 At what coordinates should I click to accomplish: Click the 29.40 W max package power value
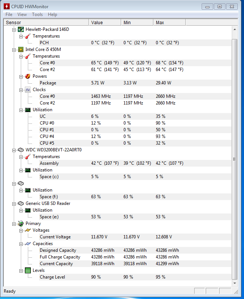click(163, 83)
